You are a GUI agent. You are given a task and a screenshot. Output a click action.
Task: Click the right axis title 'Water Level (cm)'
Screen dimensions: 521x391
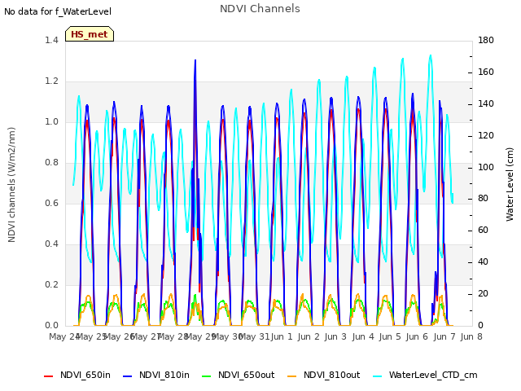click(x=510, y=185)
